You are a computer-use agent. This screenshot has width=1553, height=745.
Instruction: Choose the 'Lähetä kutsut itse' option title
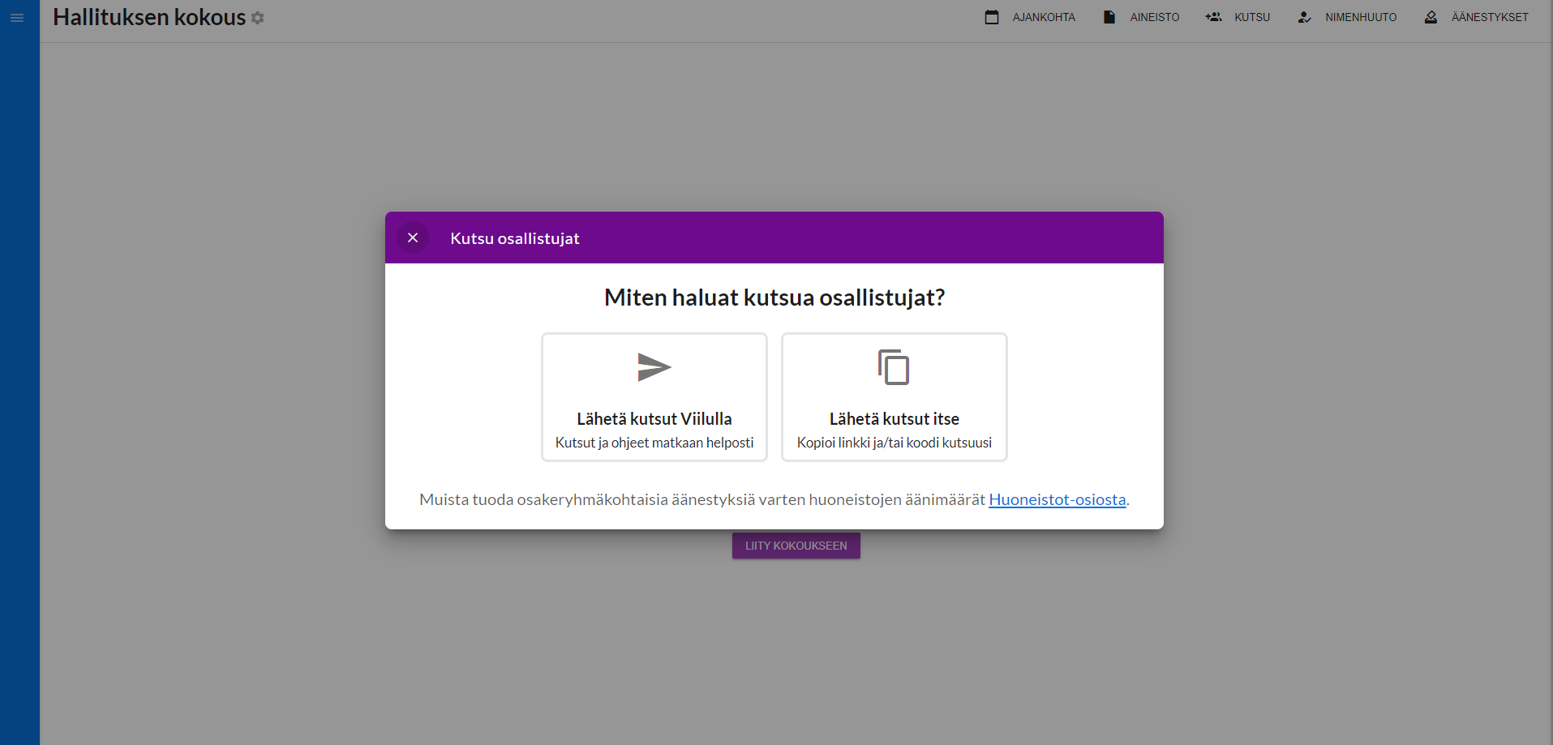point(894,418)
